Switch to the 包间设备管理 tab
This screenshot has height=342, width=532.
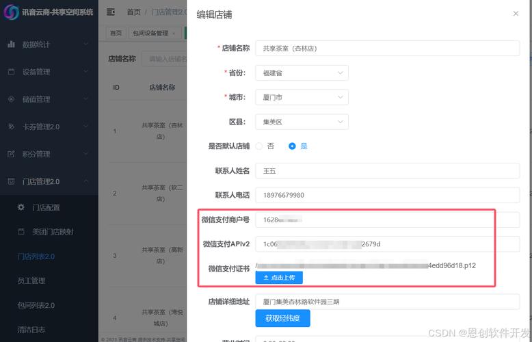tap(155, 33)
